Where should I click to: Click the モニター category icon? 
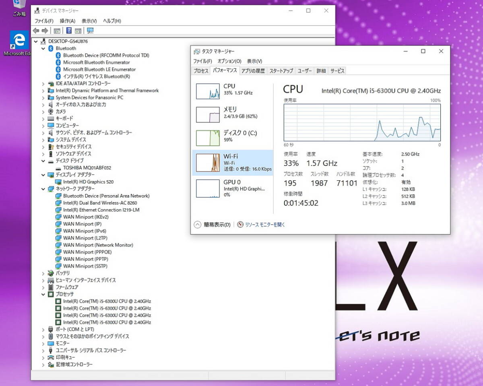(x=51, y=343)
